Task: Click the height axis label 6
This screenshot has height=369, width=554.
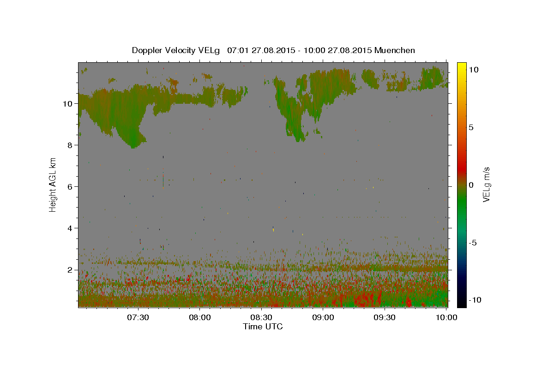Action: (x=70, y=187)
